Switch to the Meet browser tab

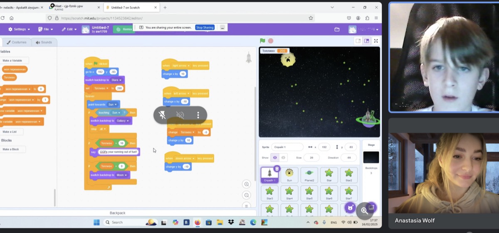[x=75, y=7]
